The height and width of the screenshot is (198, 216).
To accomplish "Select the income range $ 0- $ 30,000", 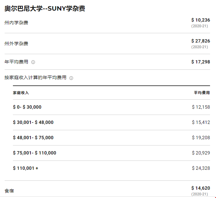I will point(27,107).
